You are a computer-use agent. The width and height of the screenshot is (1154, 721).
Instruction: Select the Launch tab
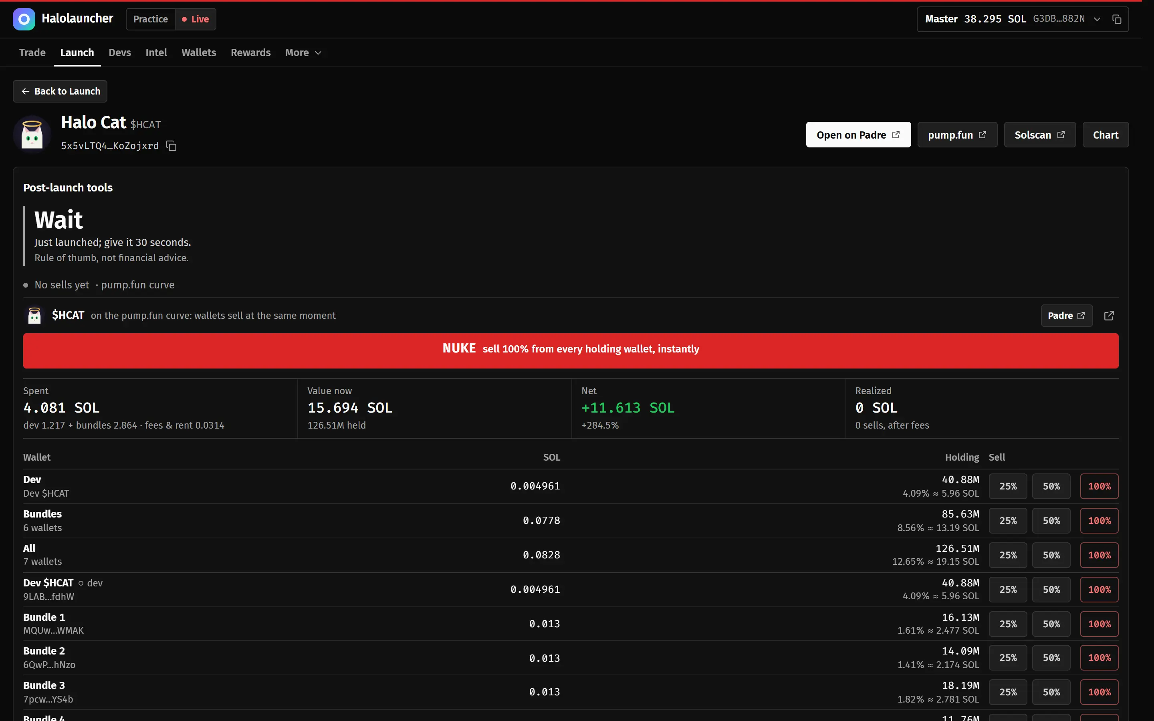pyautogui.click(x=77, y=52)
